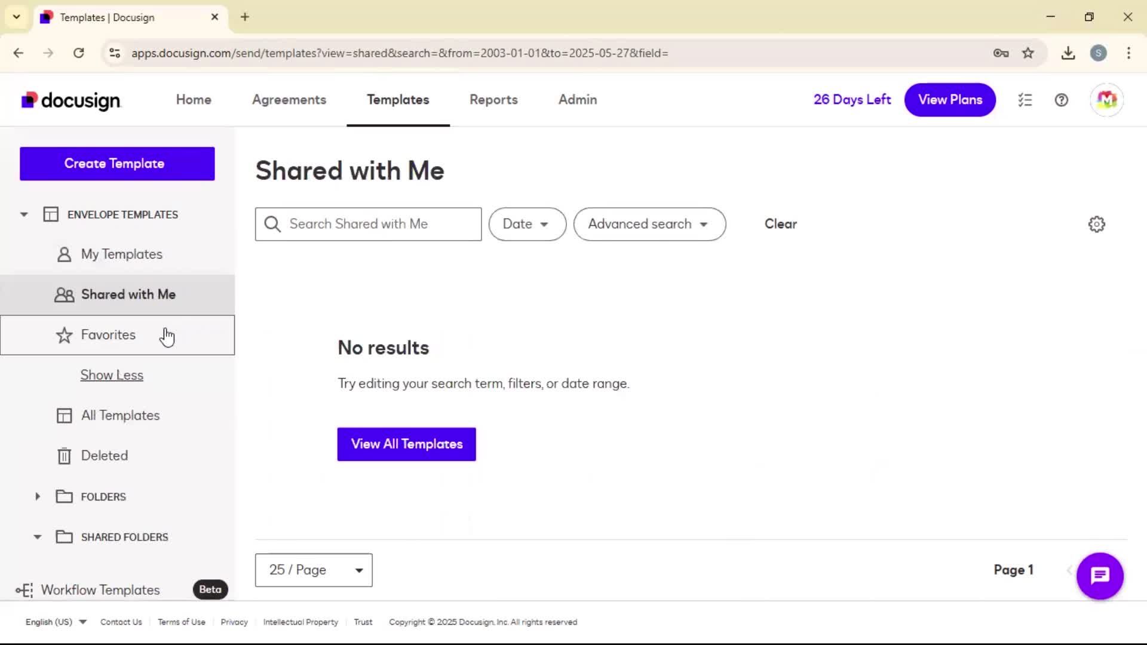Open the chat support bubble
This screenshot has width=1147, height=645.
pos(1100,576)
